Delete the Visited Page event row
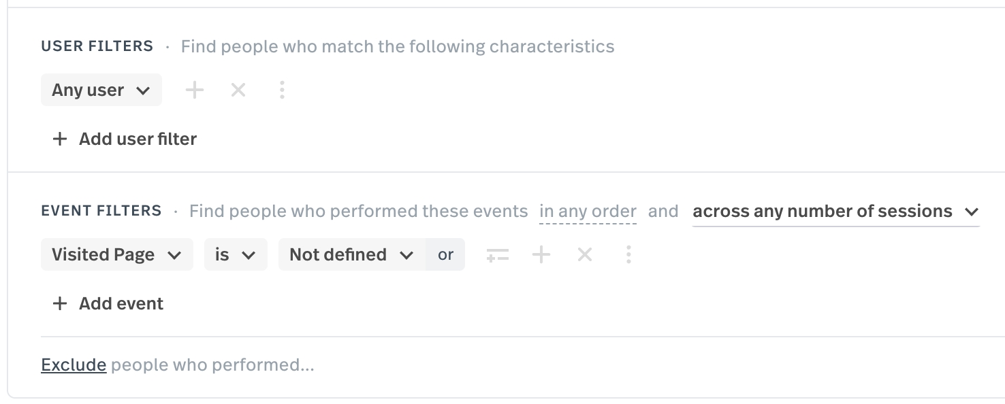This screenshot has height=404, width=1005. pos(585,255)
